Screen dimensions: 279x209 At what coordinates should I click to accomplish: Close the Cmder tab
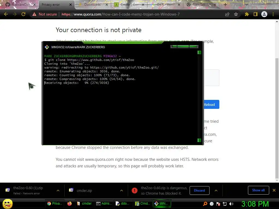143,5
